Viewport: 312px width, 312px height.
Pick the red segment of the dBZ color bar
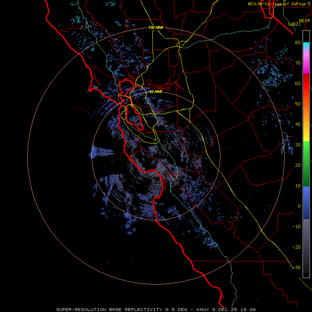click(x=306, y=83)
